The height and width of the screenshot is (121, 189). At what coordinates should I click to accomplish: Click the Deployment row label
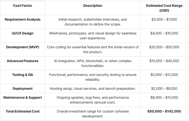pos(22,89)
